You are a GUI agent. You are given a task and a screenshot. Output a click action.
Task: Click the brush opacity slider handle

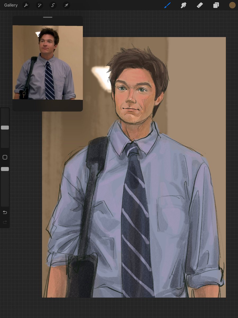pyautogui.click(x=5, y=169)
